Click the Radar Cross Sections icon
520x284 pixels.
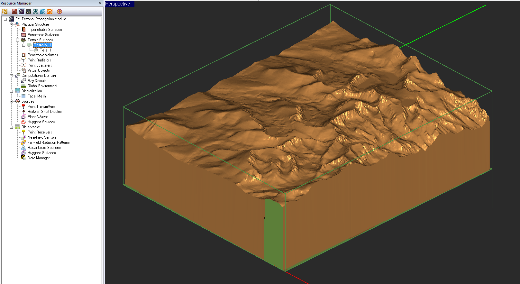click(x=23, y=148)
